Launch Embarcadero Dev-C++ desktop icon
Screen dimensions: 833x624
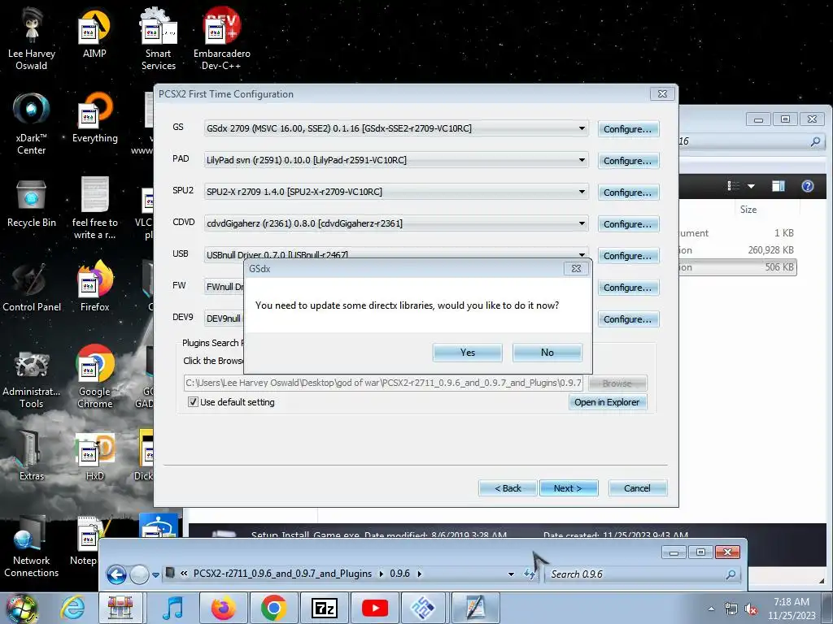coord(221,38)
